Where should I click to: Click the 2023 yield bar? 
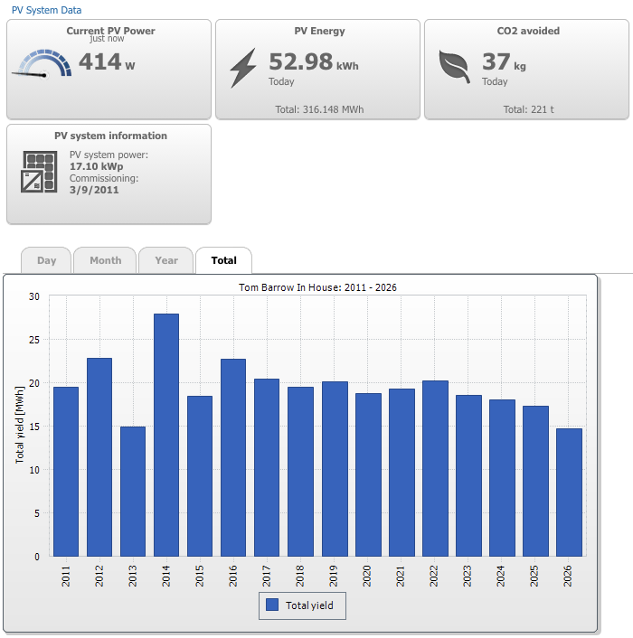468,475
